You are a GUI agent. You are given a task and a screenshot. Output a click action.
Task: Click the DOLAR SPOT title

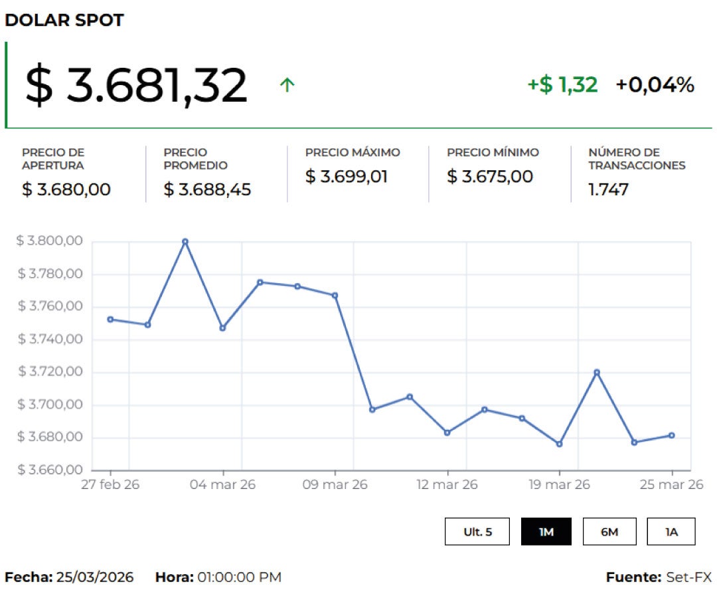[x=64, y=21]
